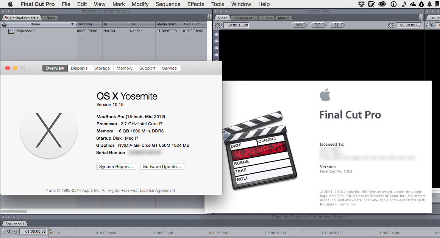Select the Overview tab in About This Mac
The image size is (440, 238).
pyautogui.click(x=55, y=68)
